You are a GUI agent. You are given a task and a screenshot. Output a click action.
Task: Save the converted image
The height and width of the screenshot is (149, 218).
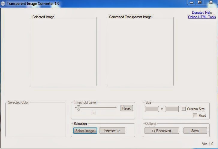pyautogui.click(x=195, y=130)
